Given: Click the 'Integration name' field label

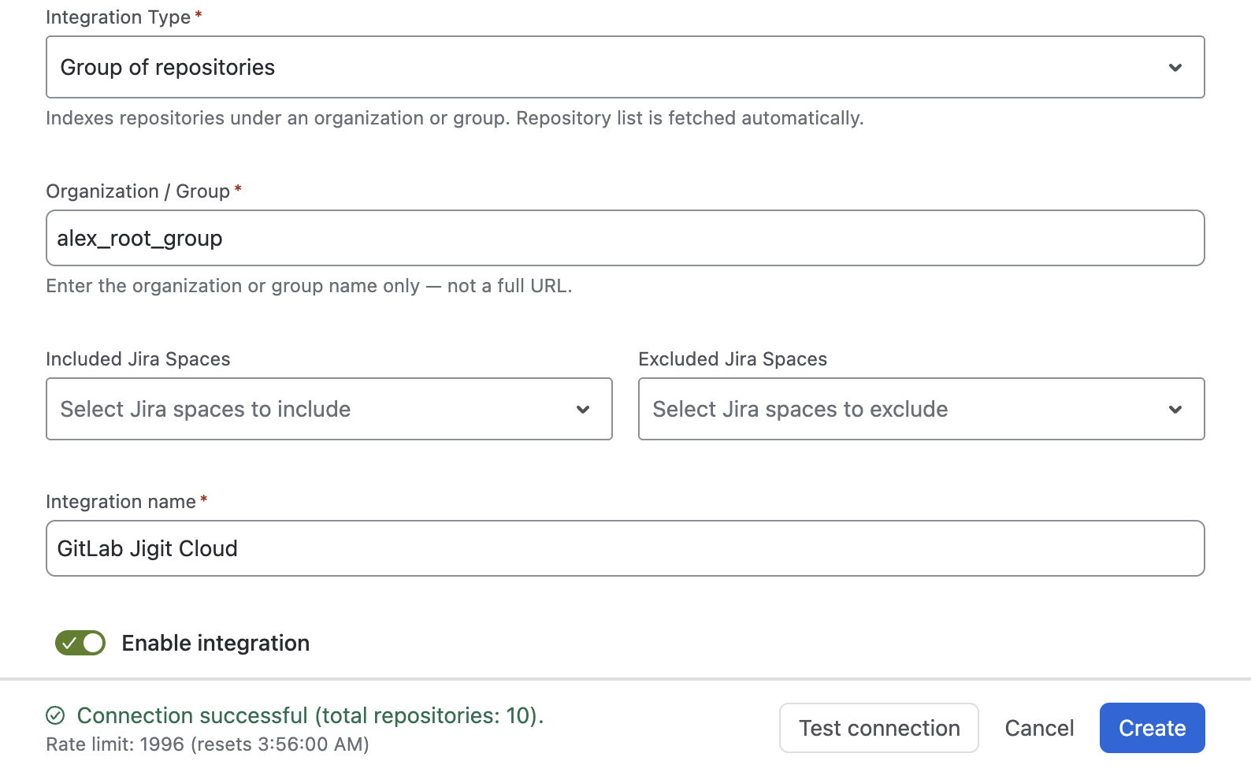Looking at the screenshot, I should pos(121,502).
